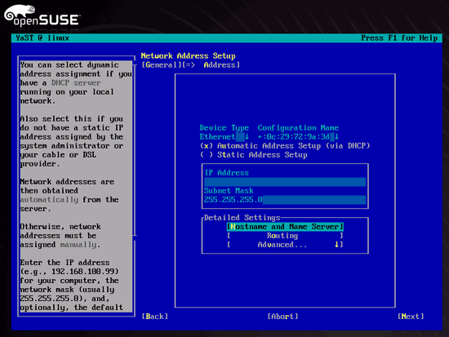Focus the IP Address input field

[285, 182]
